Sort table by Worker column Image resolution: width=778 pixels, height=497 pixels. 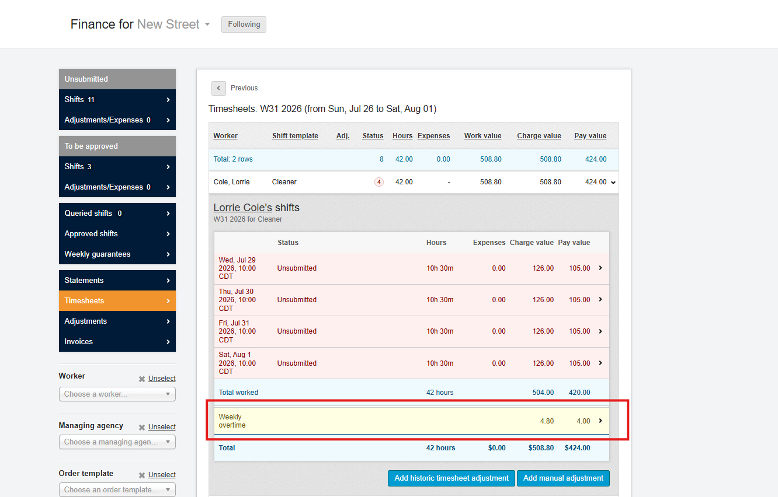coord(225,136)
